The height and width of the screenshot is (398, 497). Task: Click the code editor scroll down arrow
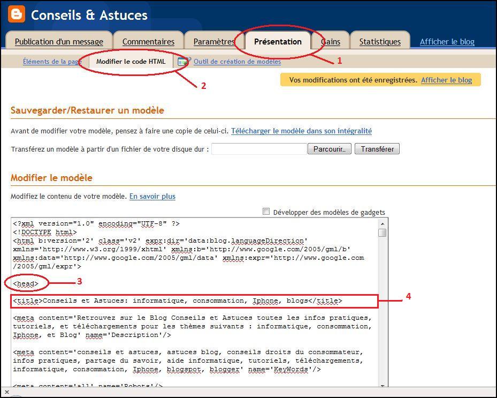(x=383, y=385)
